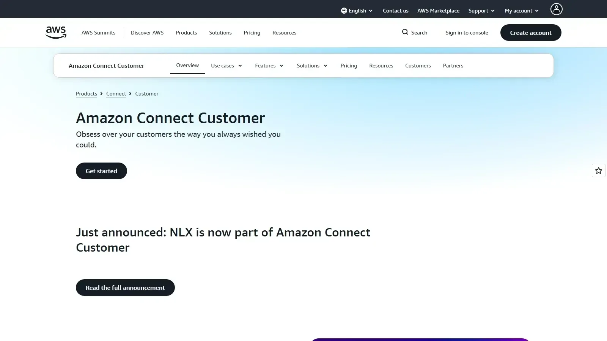Click Products breadcrumb link
This screenshot has width=607, height=341.
coord(86,94)
